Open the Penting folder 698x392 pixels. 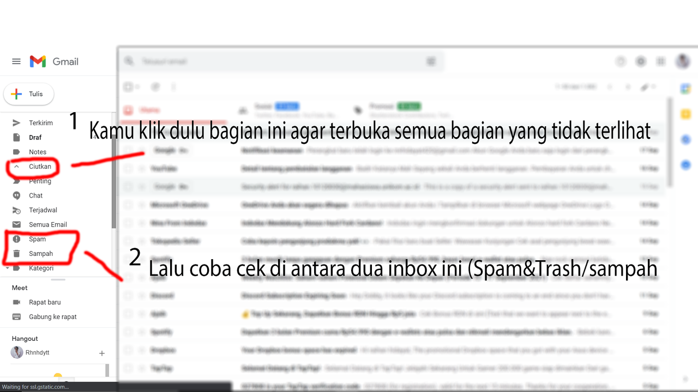point(40,181)
